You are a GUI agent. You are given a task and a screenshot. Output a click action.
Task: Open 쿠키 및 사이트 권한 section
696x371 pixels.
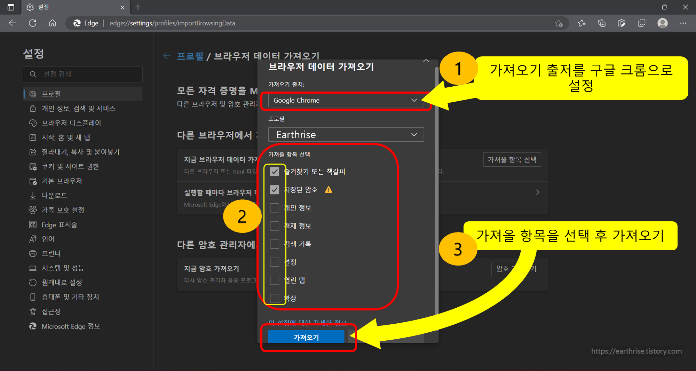click(83, 166)
